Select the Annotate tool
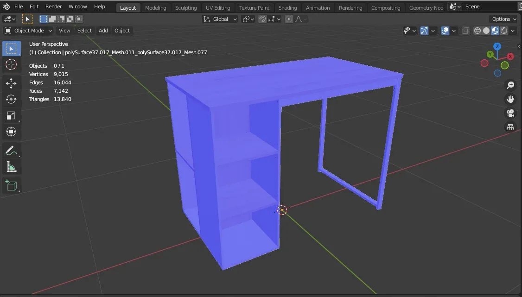 (x=11, y=150)
